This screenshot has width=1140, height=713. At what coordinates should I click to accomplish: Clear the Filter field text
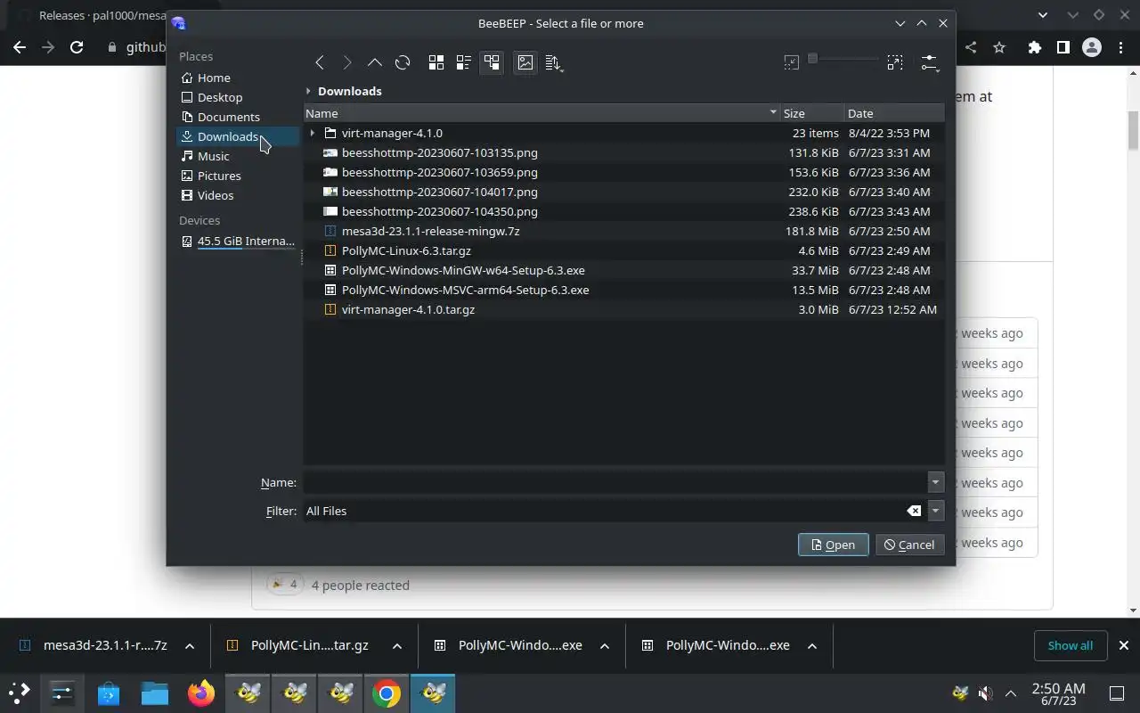click(x=914, y=511)
